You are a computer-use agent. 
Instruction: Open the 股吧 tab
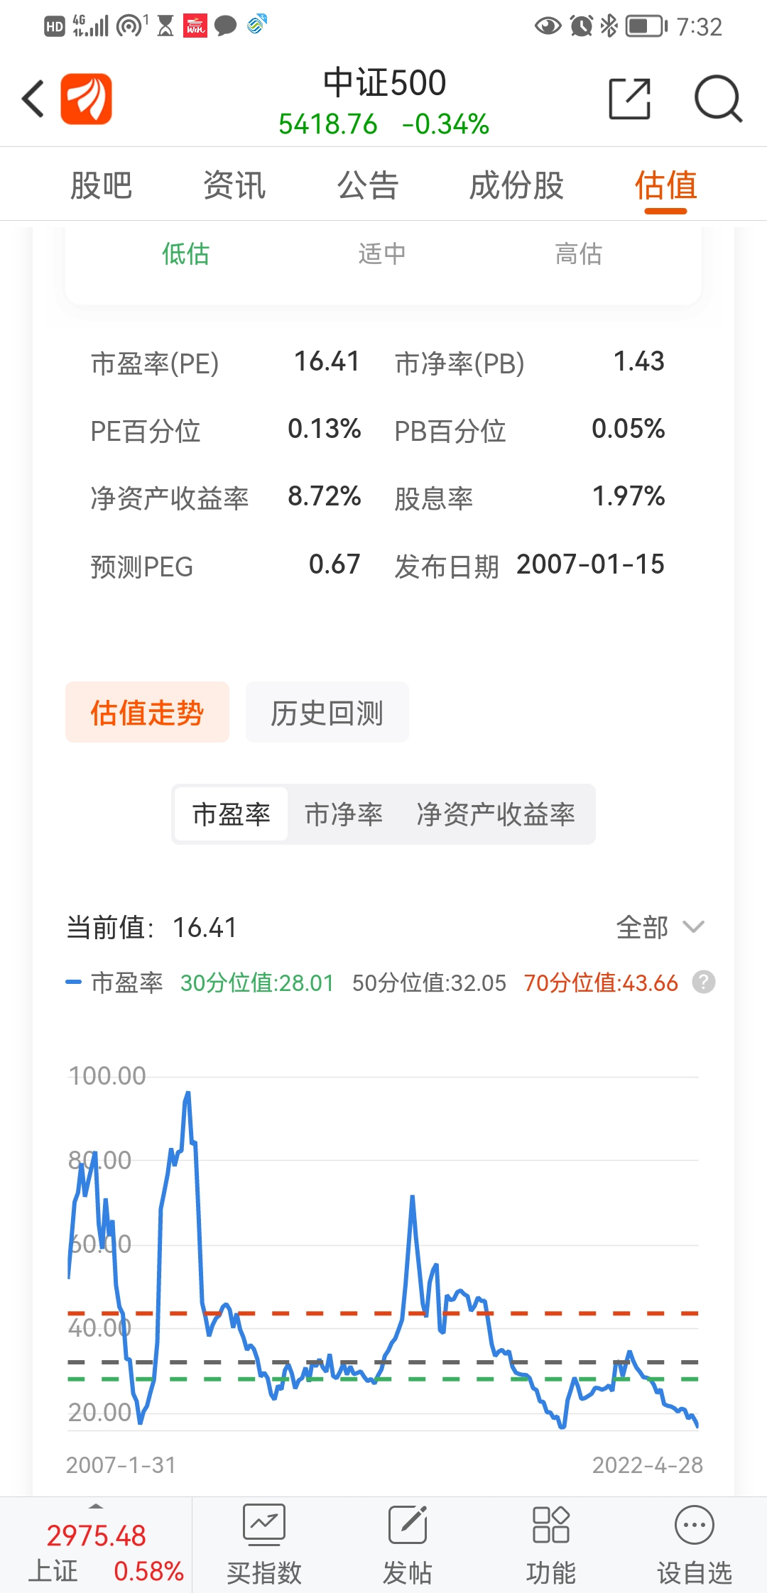101,185
